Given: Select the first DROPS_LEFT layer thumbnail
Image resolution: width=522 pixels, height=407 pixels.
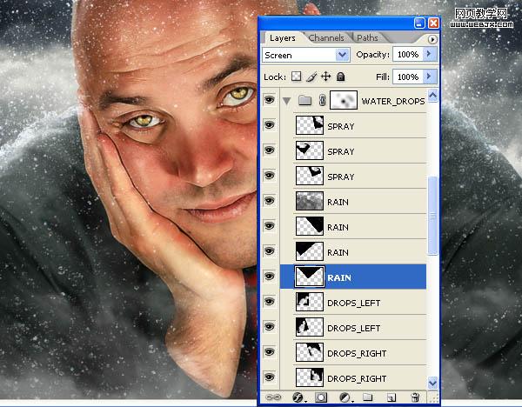Looking at the screenshot, I should click(309, 302).
